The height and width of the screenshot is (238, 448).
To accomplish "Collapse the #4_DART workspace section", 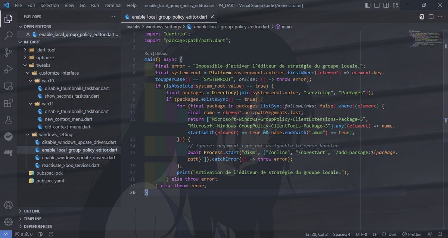I will 69,42.
